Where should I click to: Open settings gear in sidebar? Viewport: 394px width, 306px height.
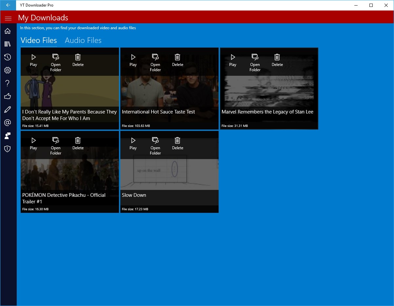pos(8,70)
